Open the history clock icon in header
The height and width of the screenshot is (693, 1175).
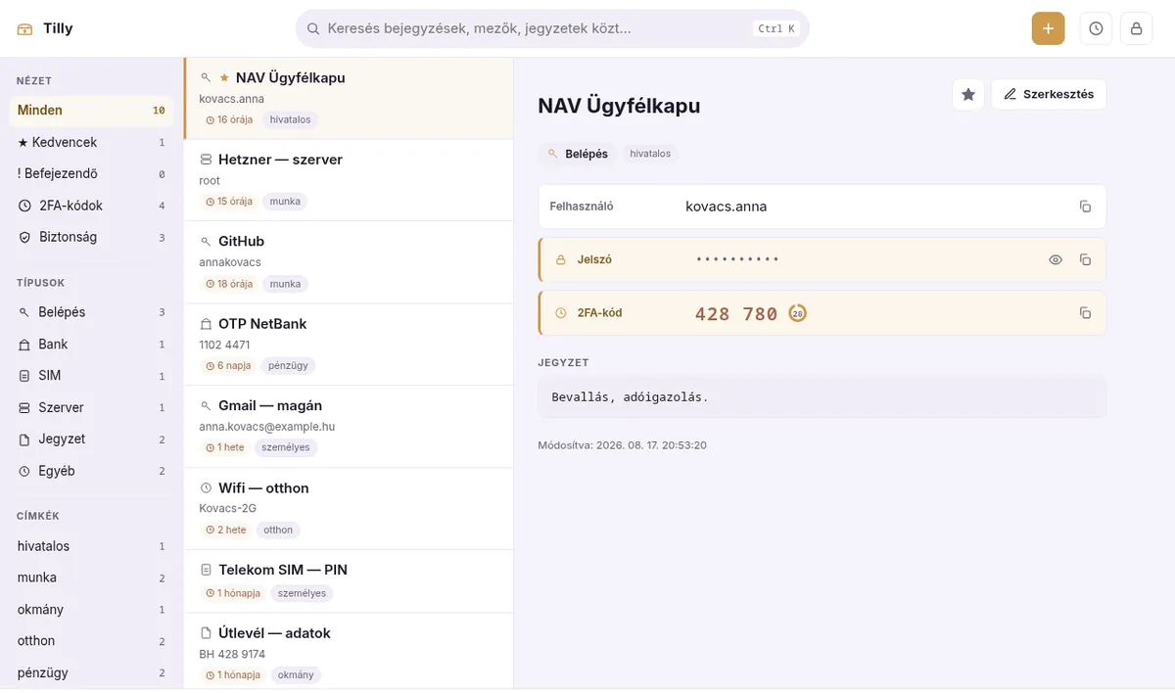coord(1096,28)
